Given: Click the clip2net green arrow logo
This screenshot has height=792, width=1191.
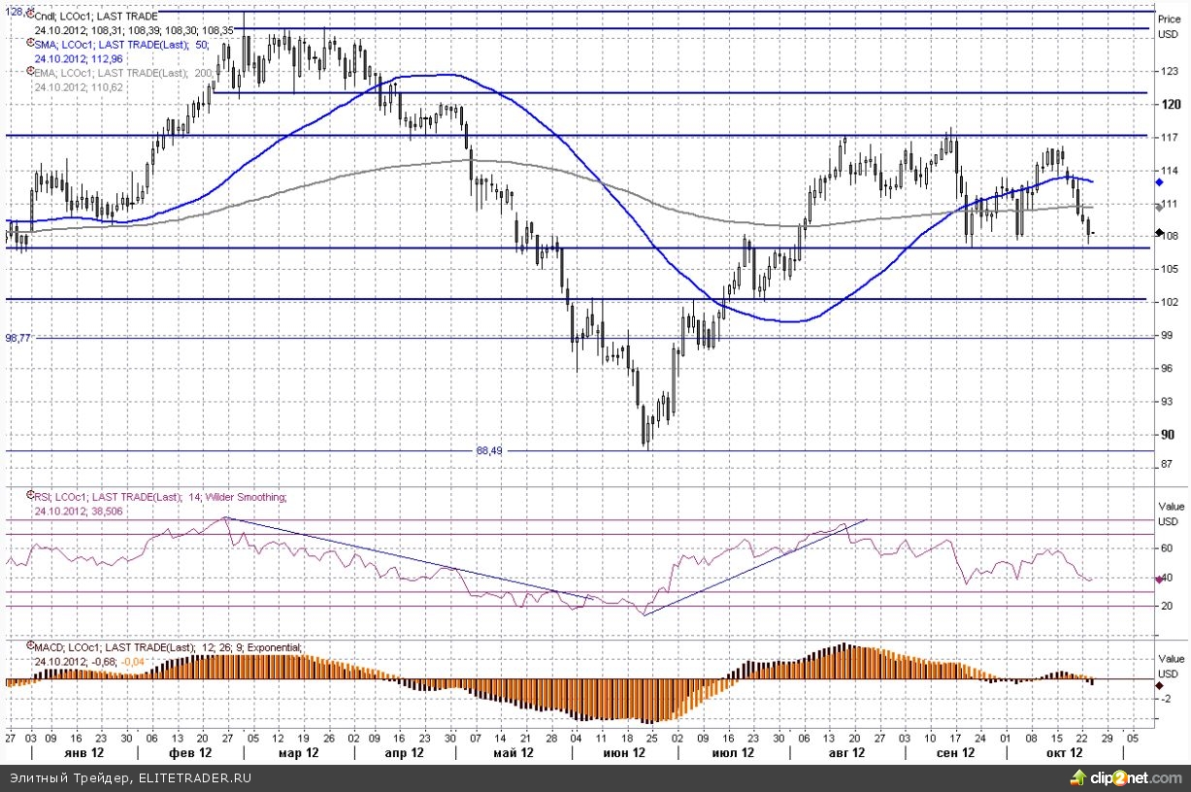Looking at the screenshot, I should [x=1076, y=777].
